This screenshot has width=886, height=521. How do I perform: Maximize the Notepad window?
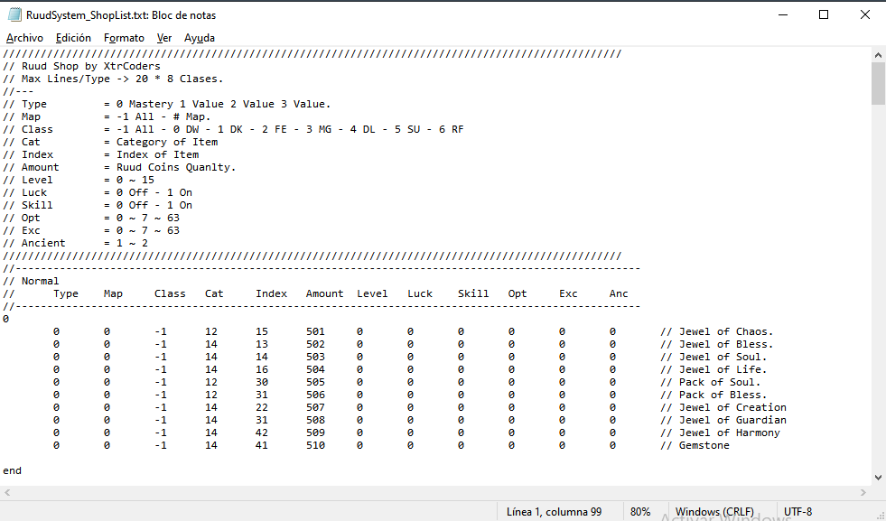point(824,14)
